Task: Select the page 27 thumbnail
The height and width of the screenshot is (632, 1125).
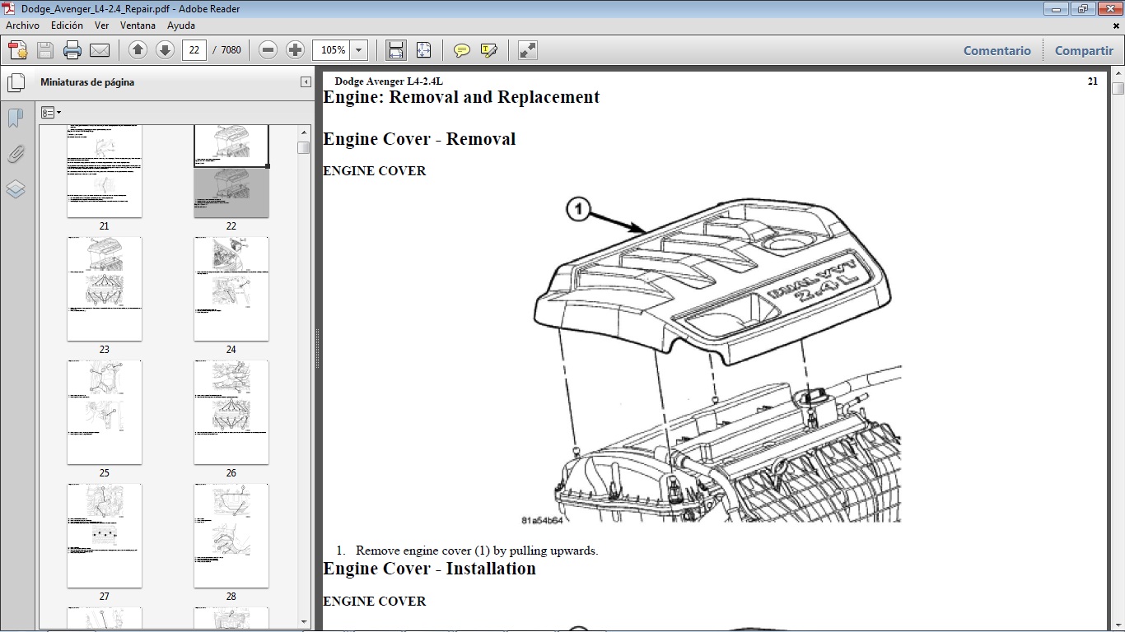Action: tap(105, 536)
